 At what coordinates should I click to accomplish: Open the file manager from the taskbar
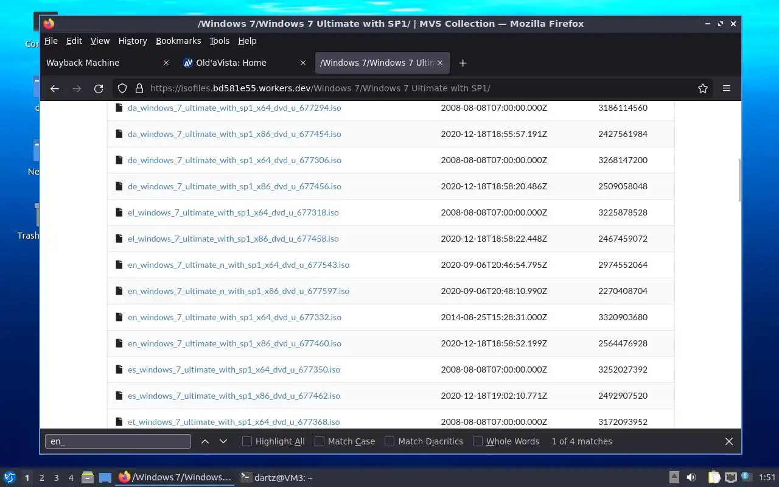87,477
